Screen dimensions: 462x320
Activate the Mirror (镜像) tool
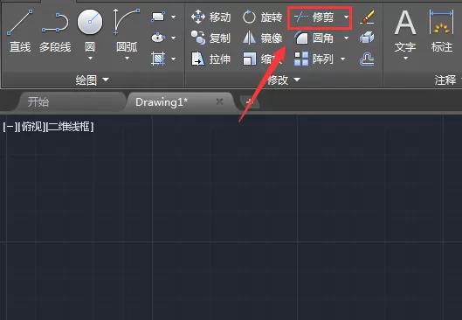262,38
